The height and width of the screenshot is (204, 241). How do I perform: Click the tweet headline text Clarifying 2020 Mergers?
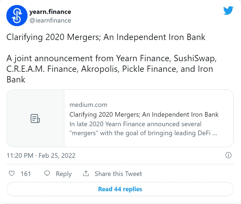(x=106, y=37)
